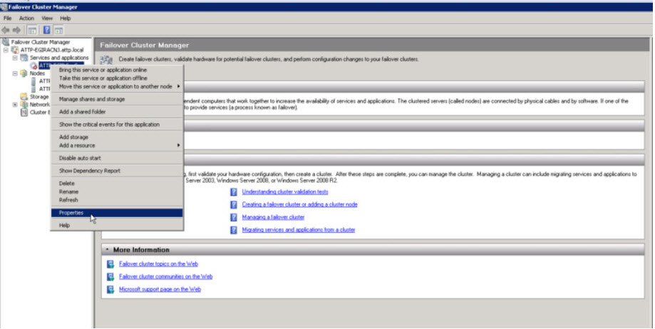Click help icon beside Migrating services and applications
This screenshot has width=655, height=329.
pyautogui.click(x=234, y=230)
